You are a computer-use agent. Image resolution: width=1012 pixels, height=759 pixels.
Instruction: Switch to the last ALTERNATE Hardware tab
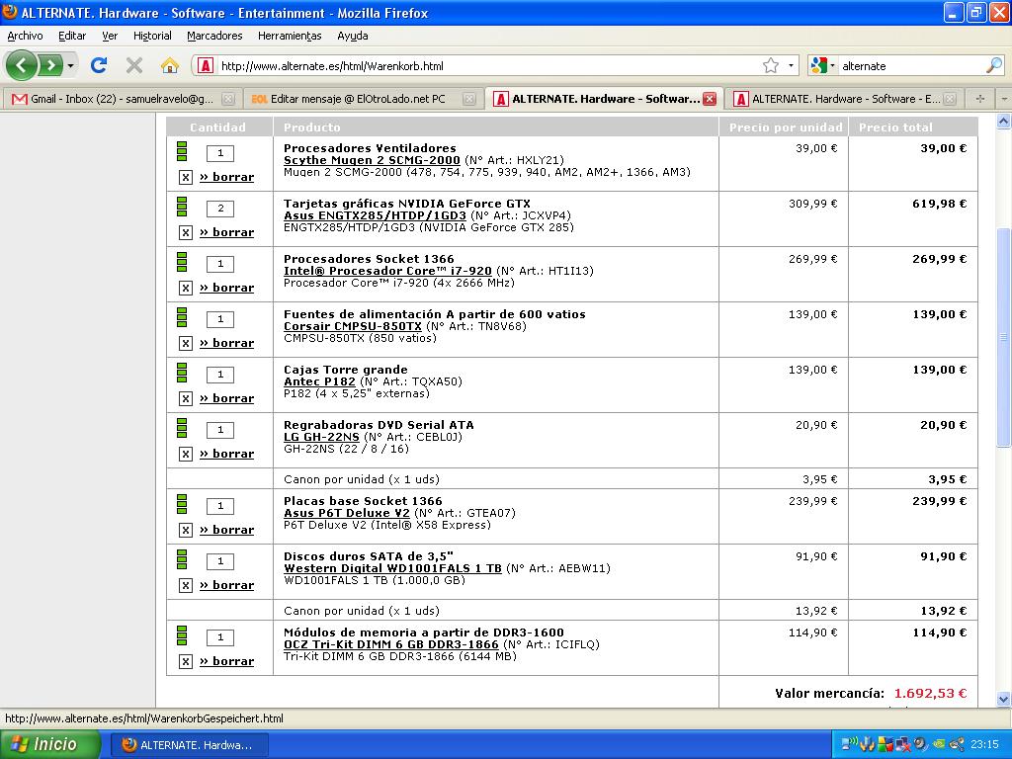coord(845,99)
